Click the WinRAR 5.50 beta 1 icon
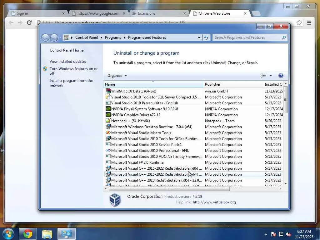 [108, 91]
